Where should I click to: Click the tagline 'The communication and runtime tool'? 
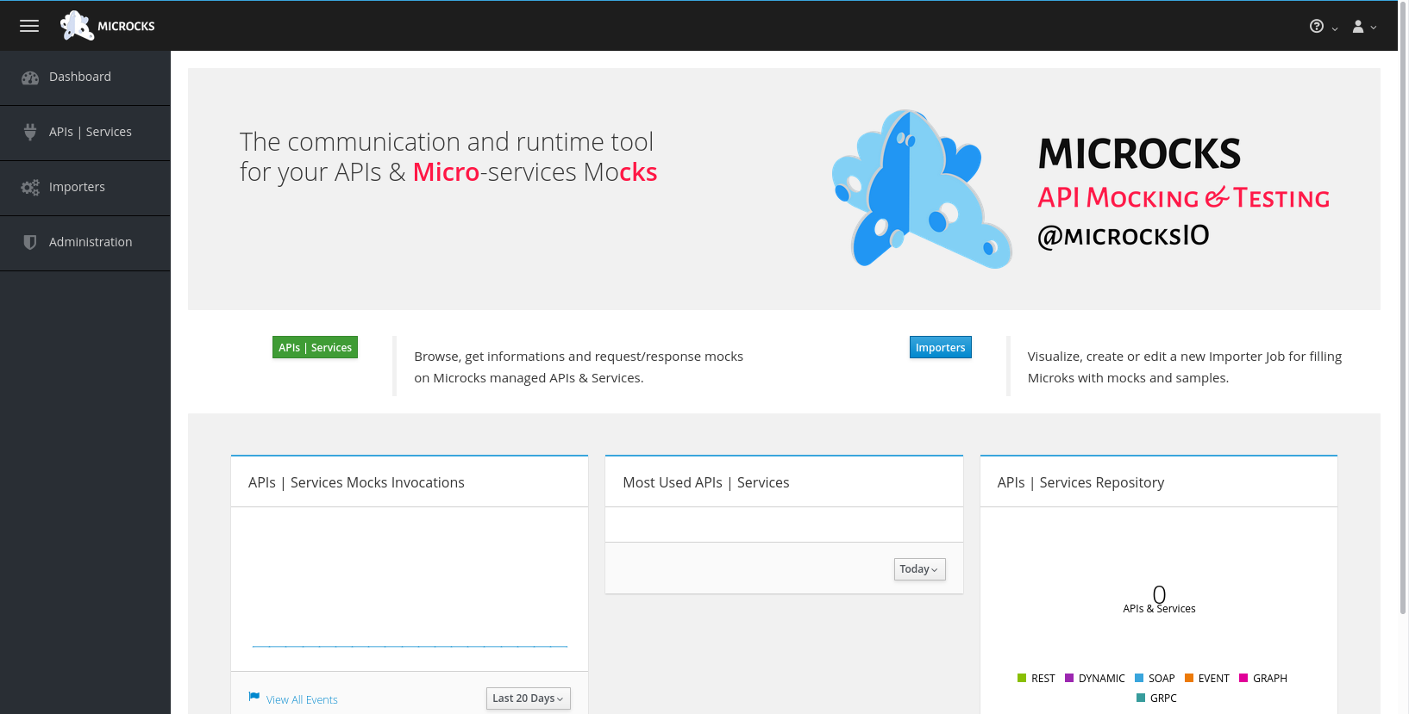[x=447, y=141]
